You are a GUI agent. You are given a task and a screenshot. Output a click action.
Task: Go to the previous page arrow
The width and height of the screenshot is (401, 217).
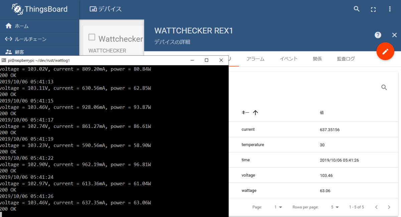click(x=376, y=207)
